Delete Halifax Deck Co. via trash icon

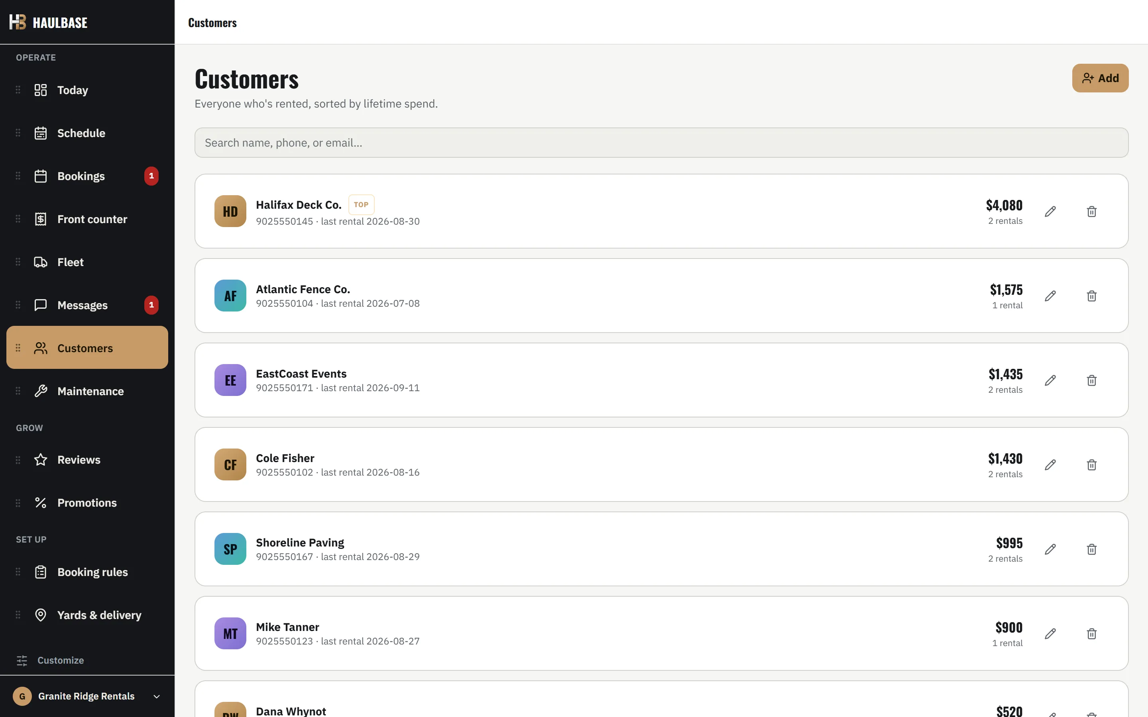pos(1091,212)
